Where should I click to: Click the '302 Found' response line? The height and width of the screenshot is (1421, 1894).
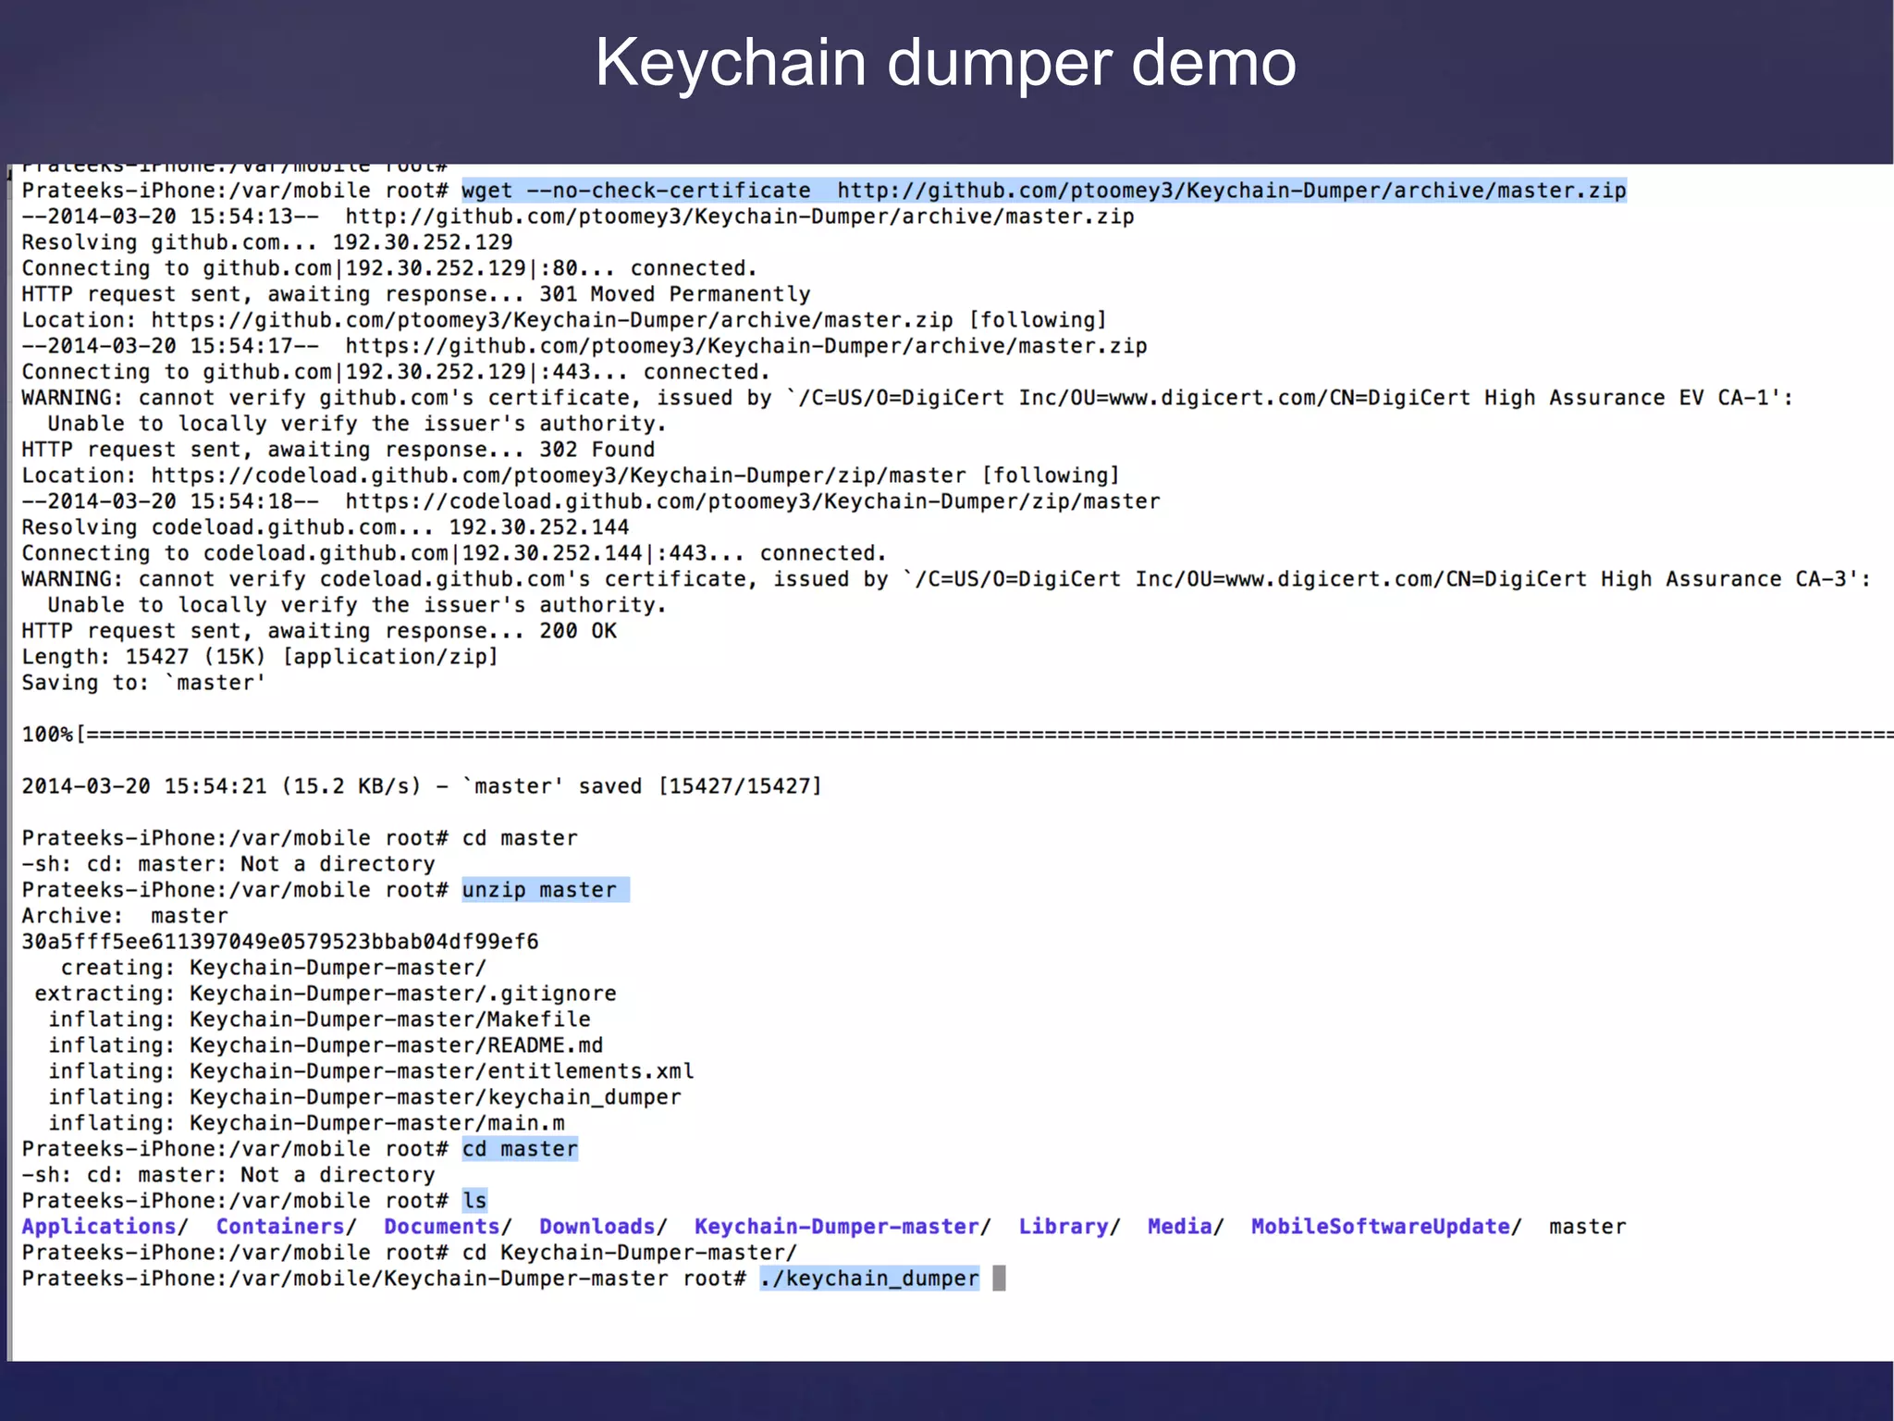tap(338, 450)
